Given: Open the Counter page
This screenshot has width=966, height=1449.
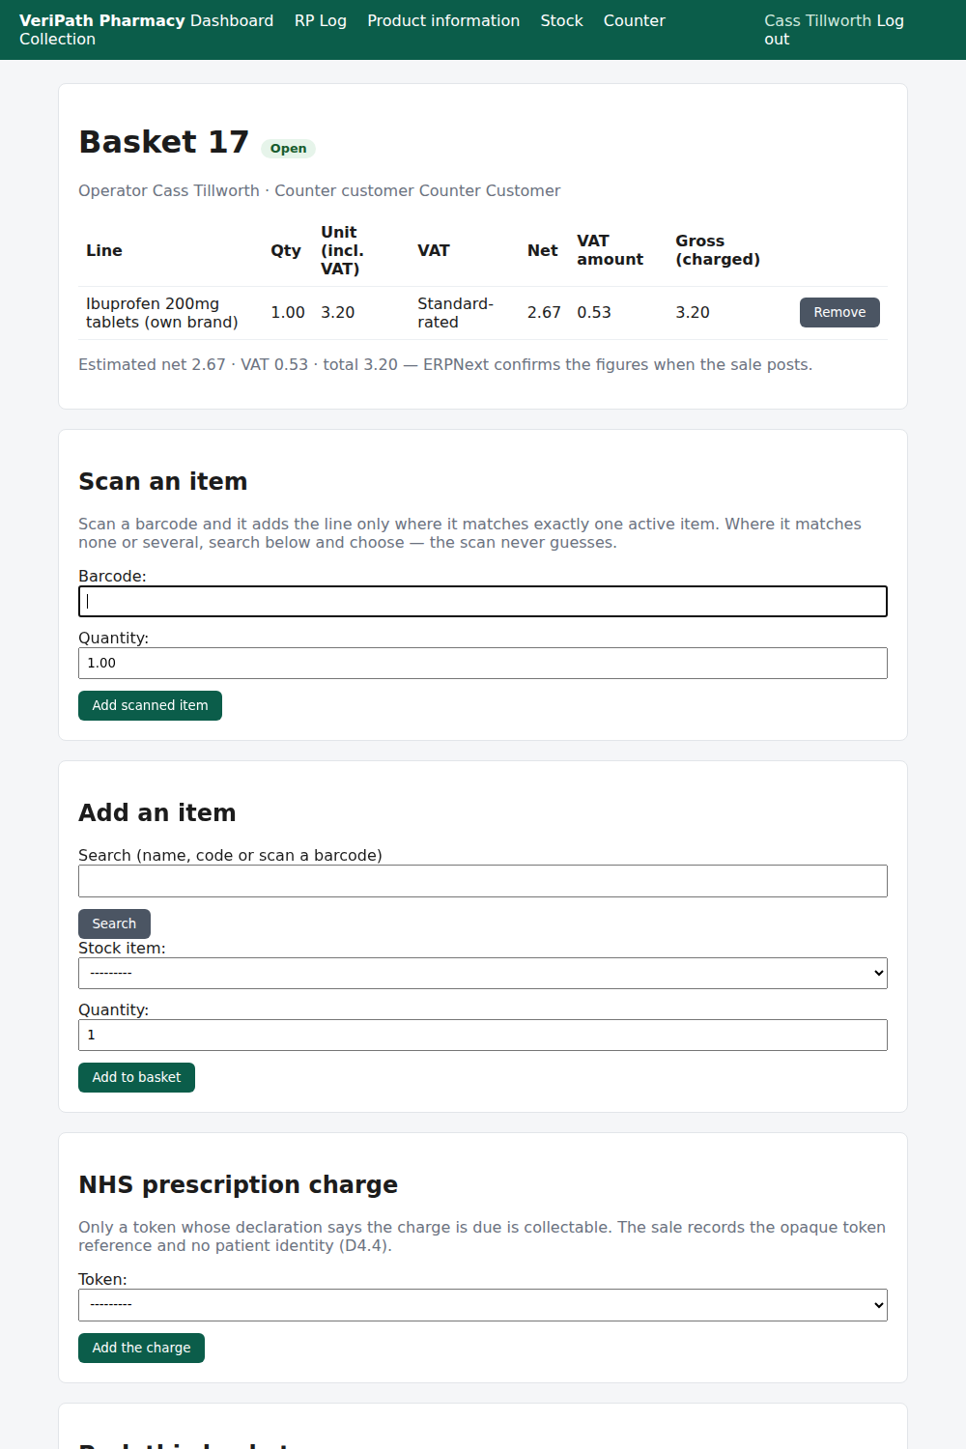Looking at the screenshot, I should [x=635, y=20].
